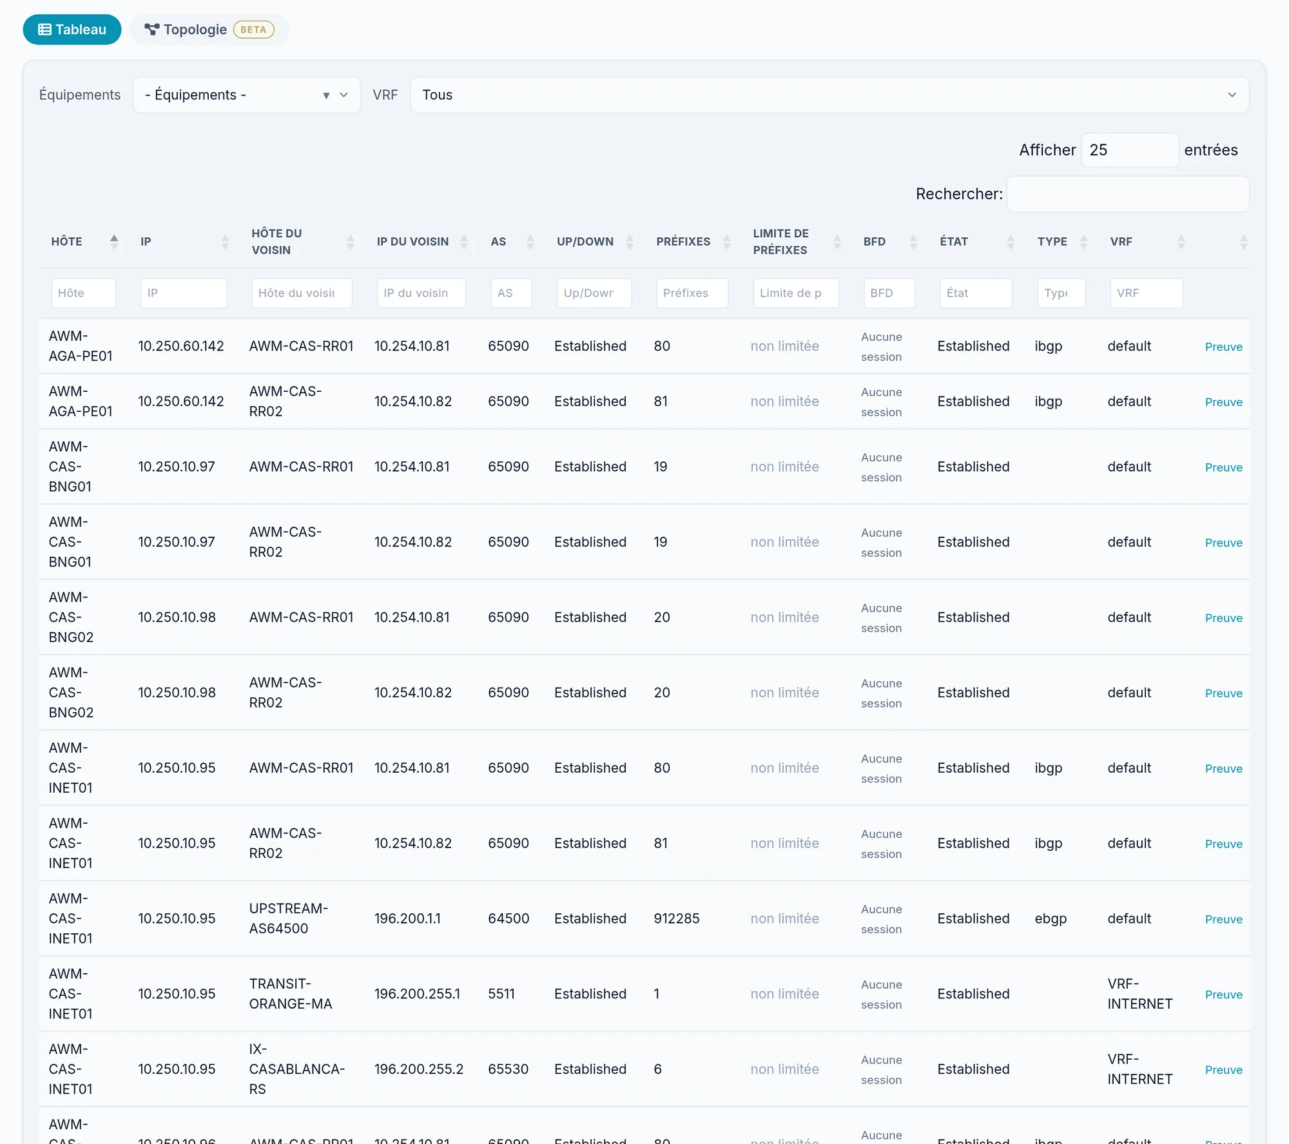Sort by PRÉFIXES column arrows

[x=727, y=242]
